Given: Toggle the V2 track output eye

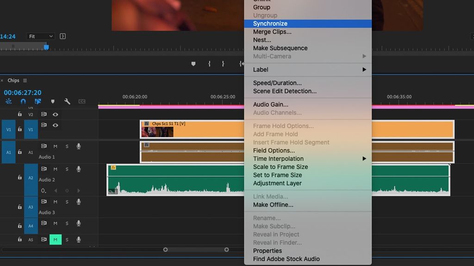Looking at the screenshot, I should point(55,114).
